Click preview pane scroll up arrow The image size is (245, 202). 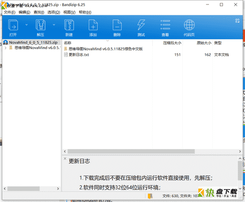pos(240,158)
